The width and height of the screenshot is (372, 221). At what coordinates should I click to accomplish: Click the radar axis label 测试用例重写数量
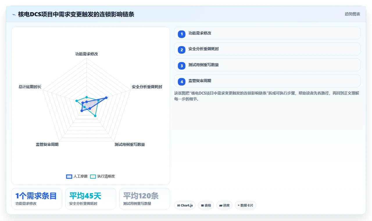[x=130, y=144]
